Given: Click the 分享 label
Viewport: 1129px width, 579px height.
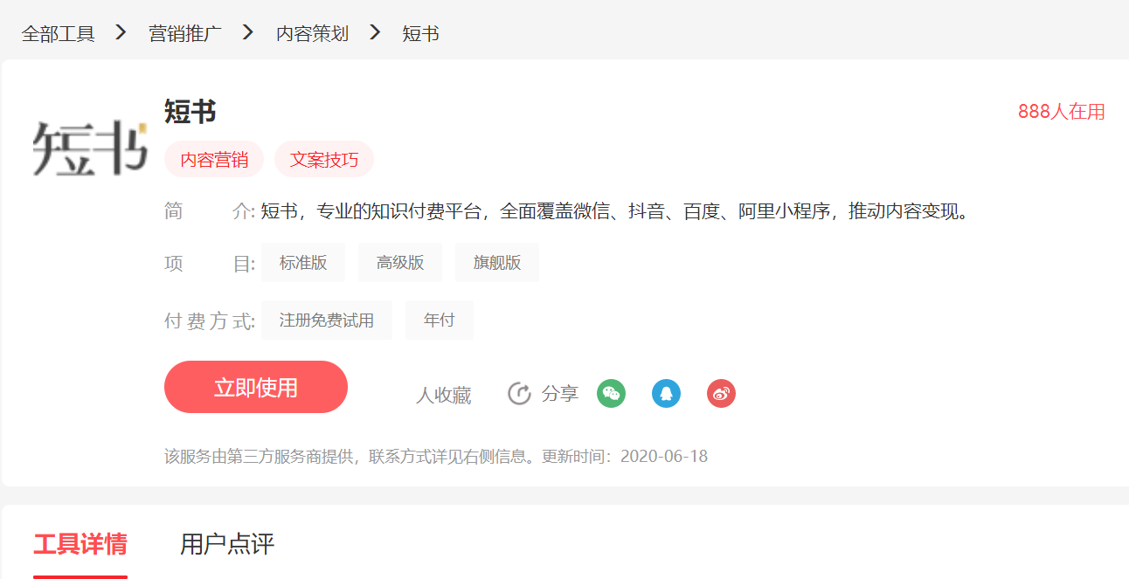Looking at the screenshot, I should click(x=560, y=394).
